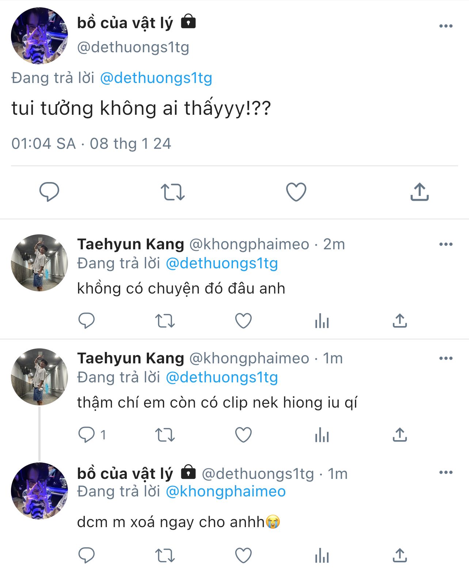View analytics for 'khồng có chuyện đó đâu anh' reply
The image size is (469, 571).
click(x=322, y=321)
